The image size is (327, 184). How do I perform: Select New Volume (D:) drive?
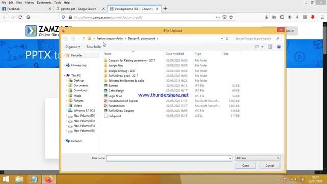(84, 116)
